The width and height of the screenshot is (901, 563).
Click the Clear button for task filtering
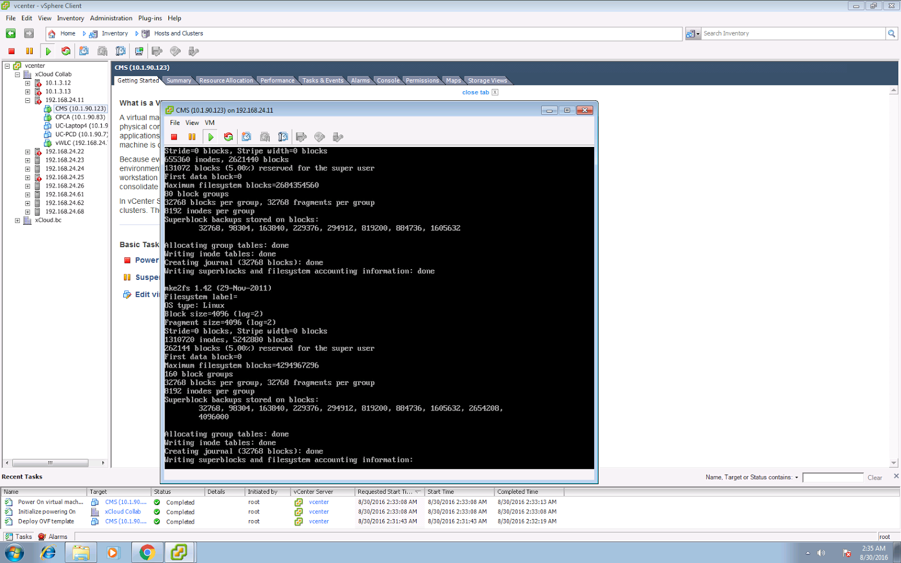875,477
